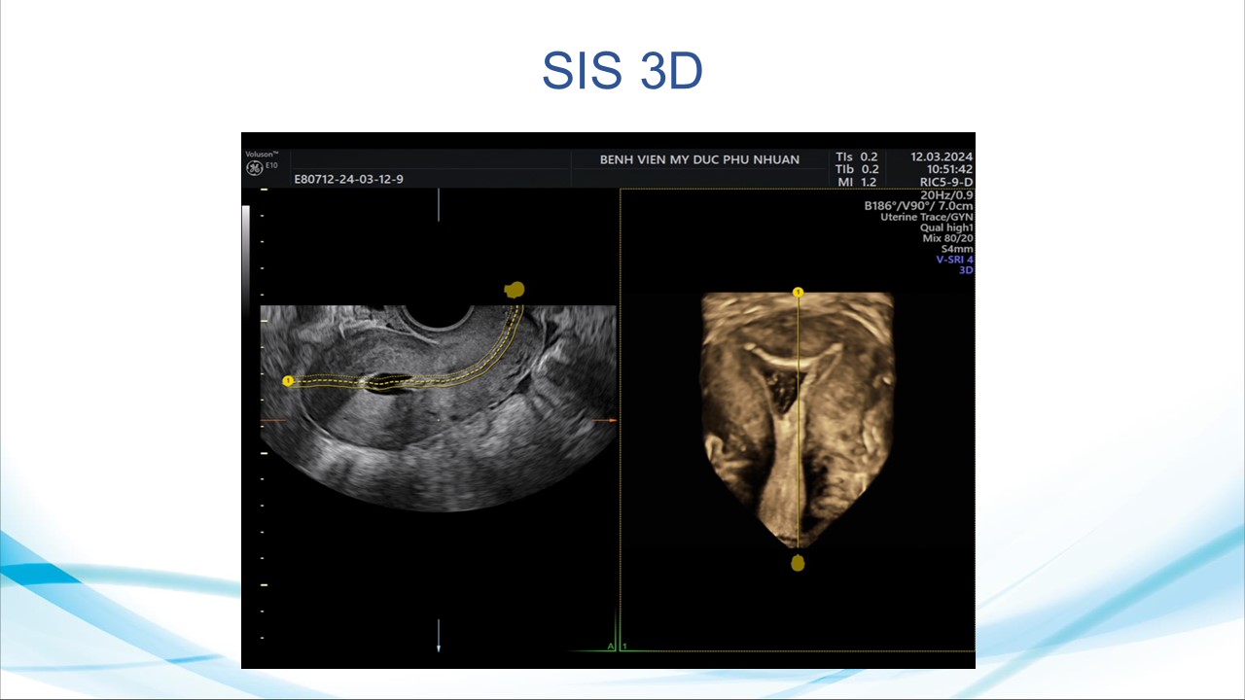The width and height of the screenshot is (1245, 700).
Task: Click the blue 3D mode label
Action: point(966,270)
